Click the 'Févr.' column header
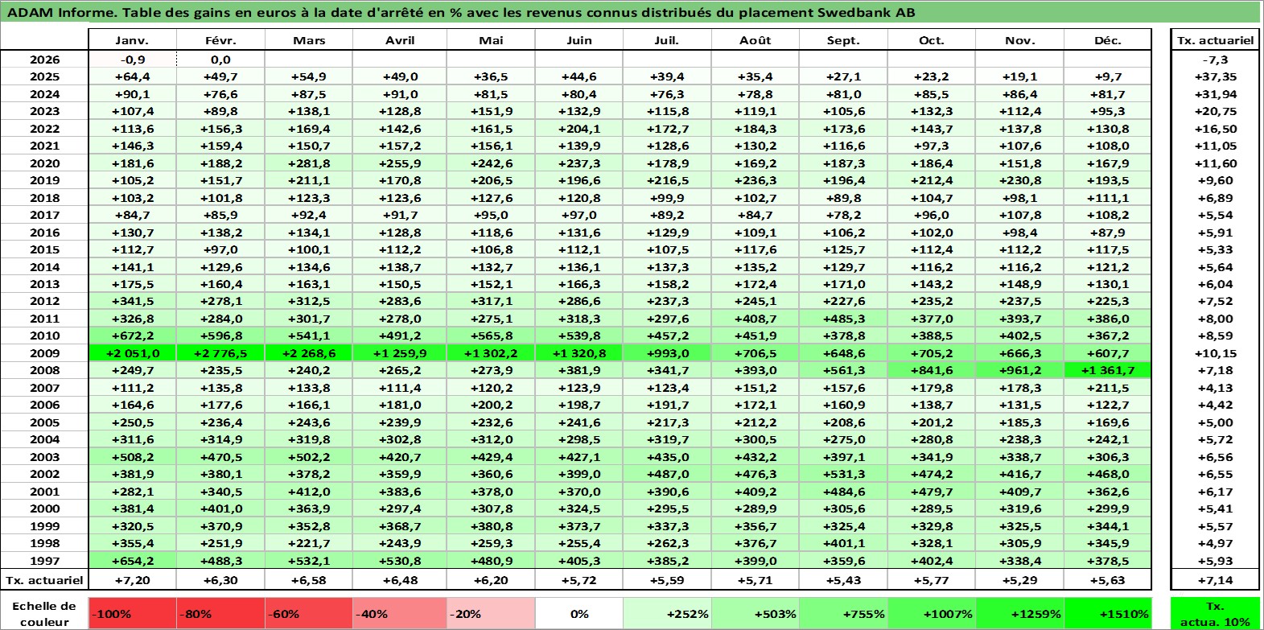Viewport: 1264px width, 630px height. 220,40
